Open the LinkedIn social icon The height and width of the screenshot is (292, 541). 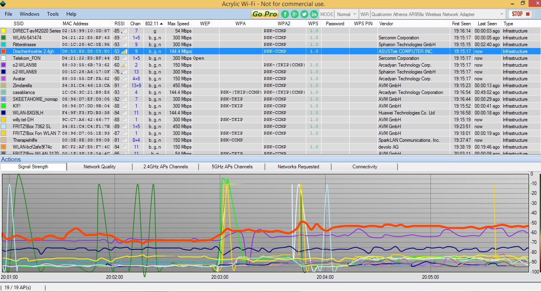coord(314,14)
